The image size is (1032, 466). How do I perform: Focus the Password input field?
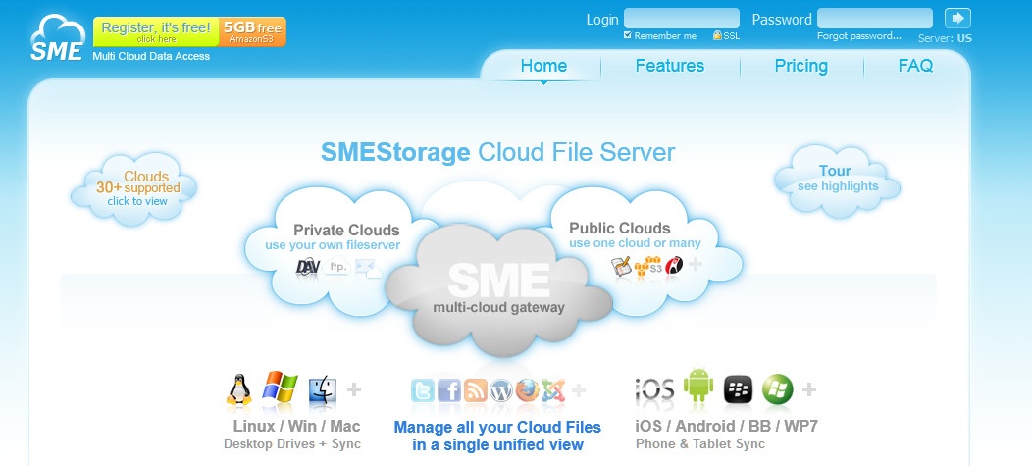pos(875,18)
